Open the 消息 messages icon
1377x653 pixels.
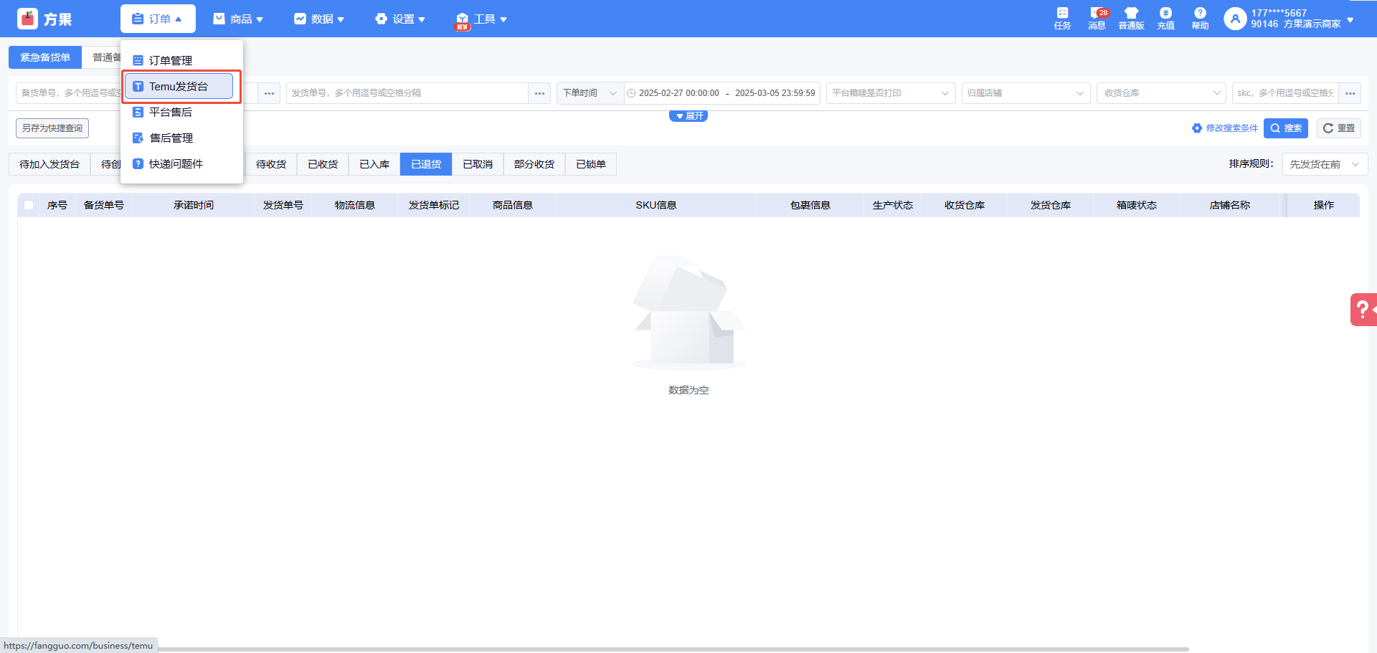coord(1097,18)
